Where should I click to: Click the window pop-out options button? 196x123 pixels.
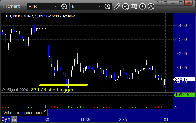tap(165, 3)
